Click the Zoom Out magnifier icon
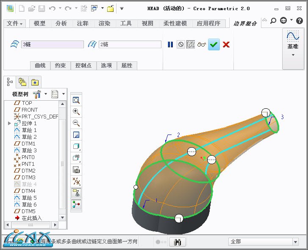 point(76,123)
